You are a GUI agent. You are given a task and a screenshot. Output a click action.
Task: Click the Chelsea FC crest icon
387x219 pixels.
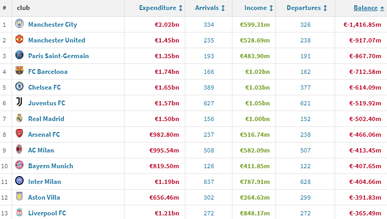[x=19, y=87]
